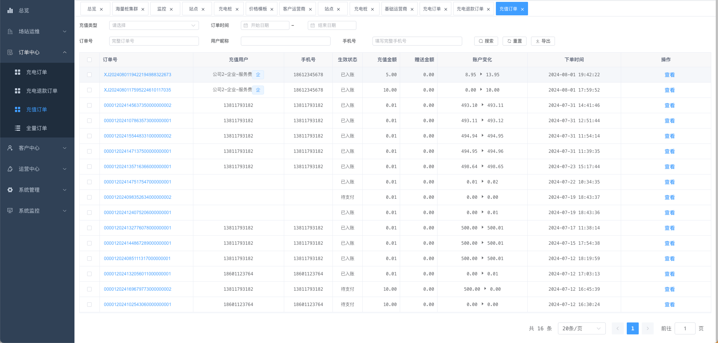The width and height of the screenshot is (718, 343).
Task: Open the 20条/页 page size dropdown
Action: point(582,328)
